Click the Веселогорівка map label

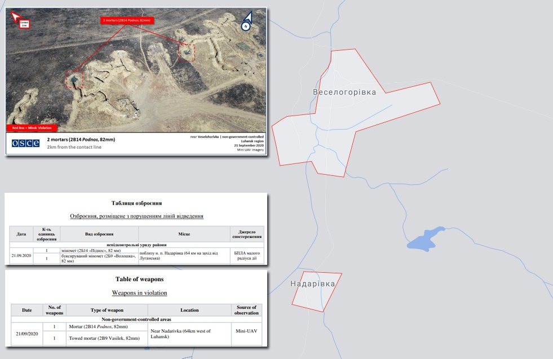pyautogui.click(x=344, y=92)
